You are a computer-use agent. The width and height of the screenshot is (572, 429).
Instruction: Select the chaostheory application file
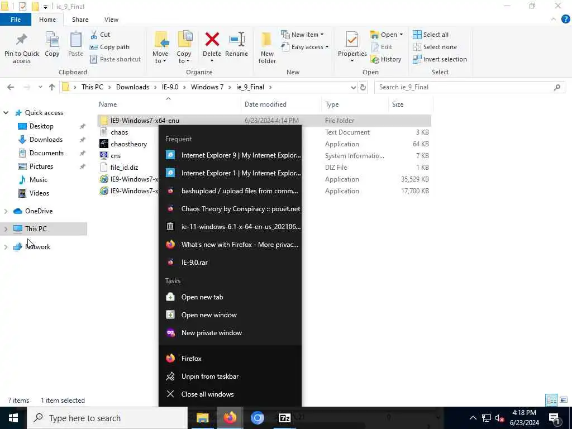click(129, 144)
